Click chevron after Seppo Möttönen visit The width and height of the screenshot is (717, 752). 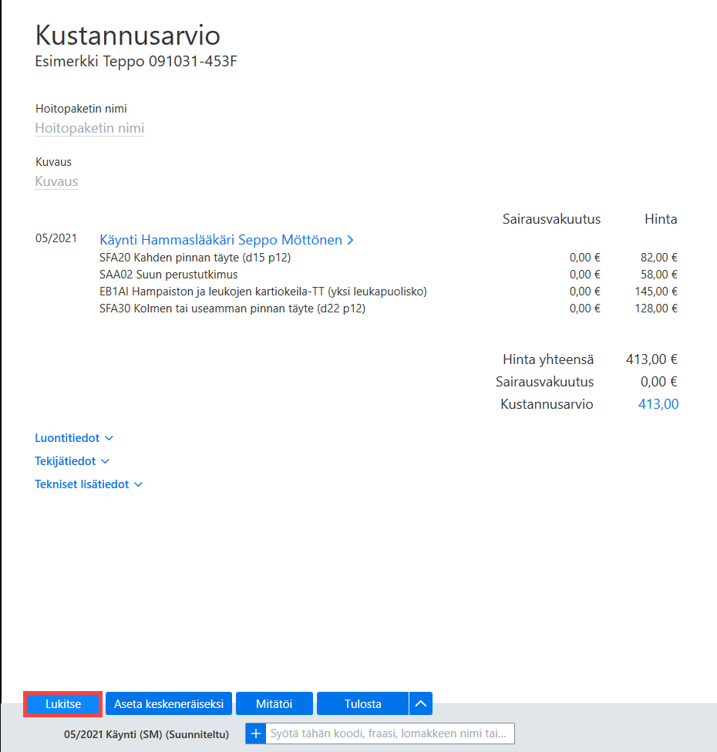pos(350,240)
